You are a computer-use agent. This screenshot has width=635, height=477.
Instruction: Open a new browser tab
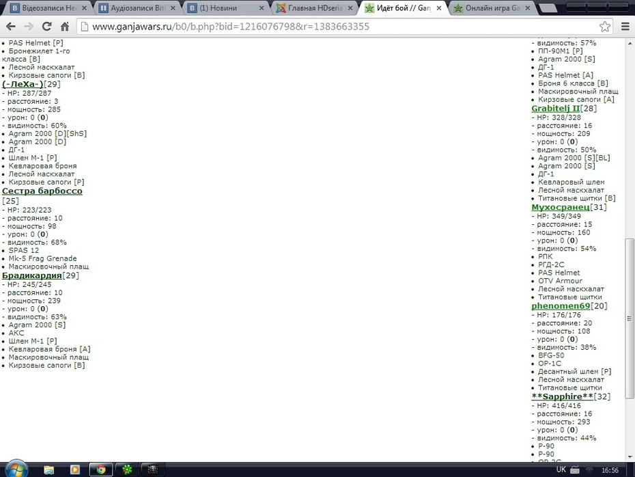click(548, 8)
